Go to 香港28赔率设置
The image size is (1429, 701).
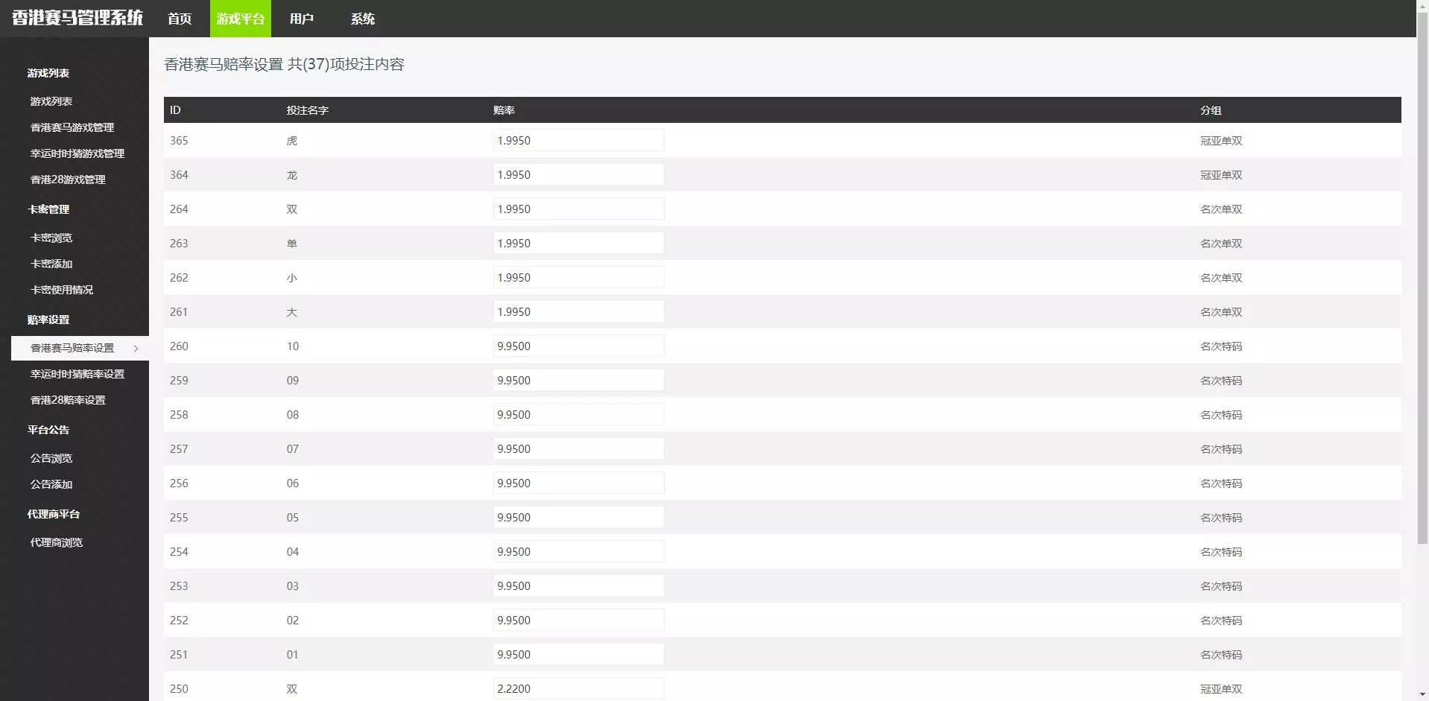68,400
